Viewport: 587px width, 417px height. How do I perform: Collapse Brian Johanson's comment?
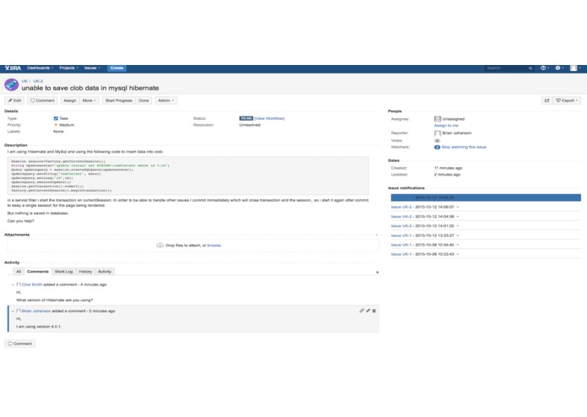click(x=13, y=311)
